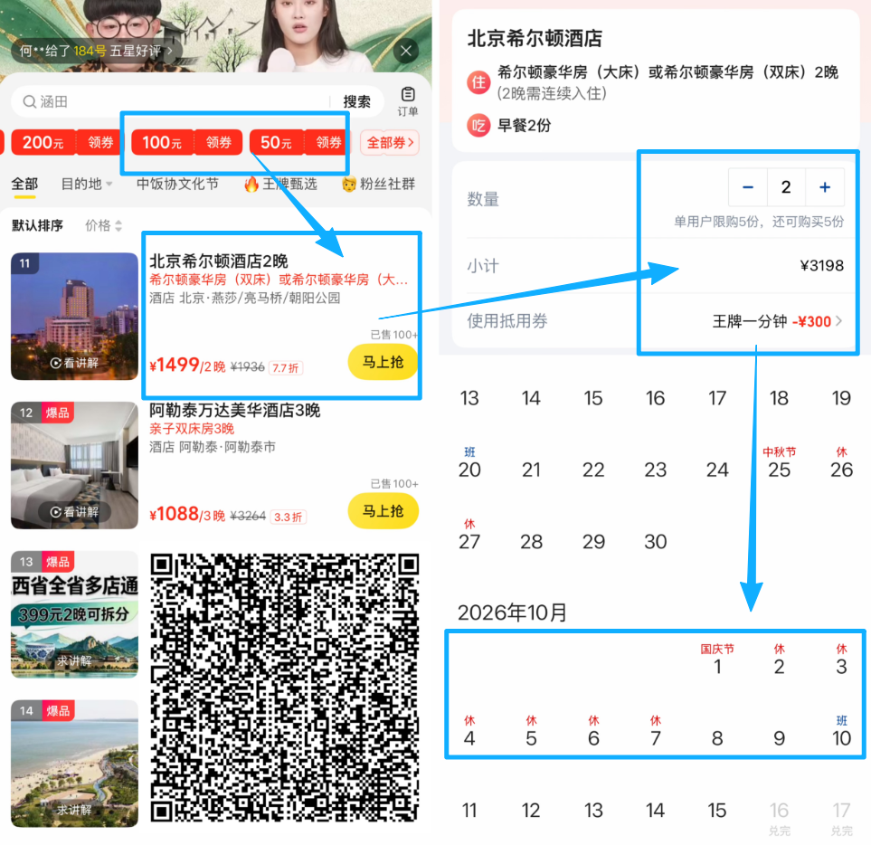Tap the 搜索 button
Image resolution: width=871 pixels, height=845 pixels.
point(356,101)
